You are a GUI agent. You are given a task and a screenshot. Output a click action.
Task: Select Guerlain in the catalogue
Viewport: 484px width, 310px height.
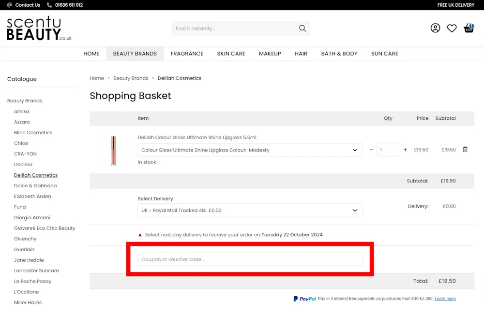(x=24, y=249)
